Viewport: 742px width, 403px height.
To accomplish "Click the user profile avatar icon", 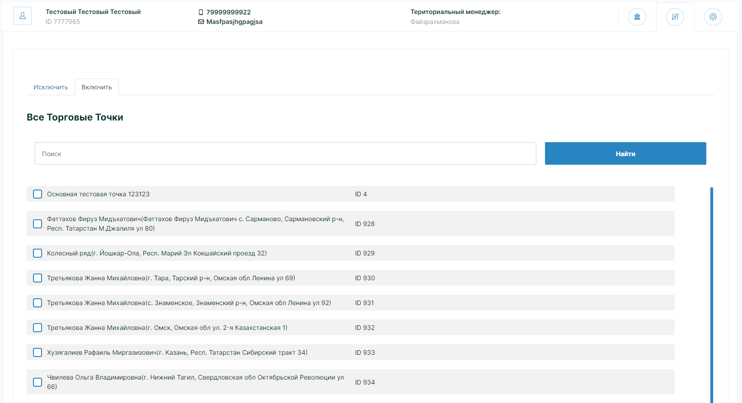I will click(23, 16).
